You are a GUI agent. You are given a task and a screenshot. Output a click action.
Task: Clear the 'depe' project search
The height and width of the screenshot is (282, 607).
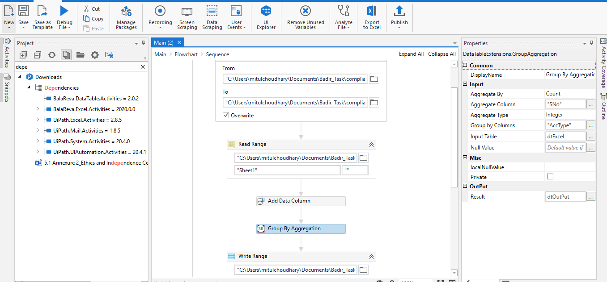(143, 67)
